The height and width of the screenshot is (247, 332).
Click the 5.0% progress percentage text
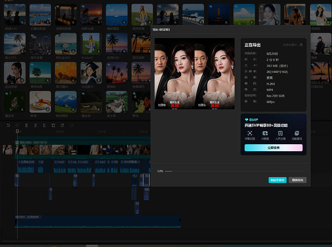coord(160,171)
